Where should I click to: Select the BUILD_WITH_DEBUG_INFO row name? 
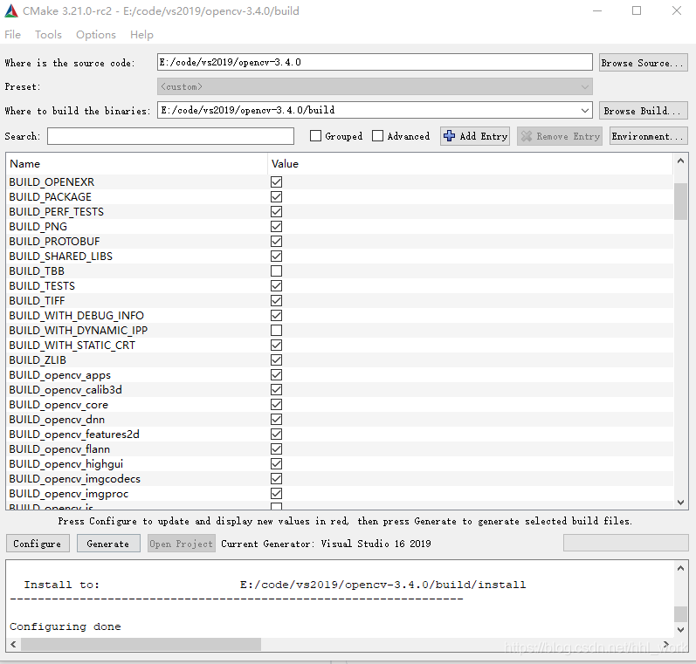point(76,315)
